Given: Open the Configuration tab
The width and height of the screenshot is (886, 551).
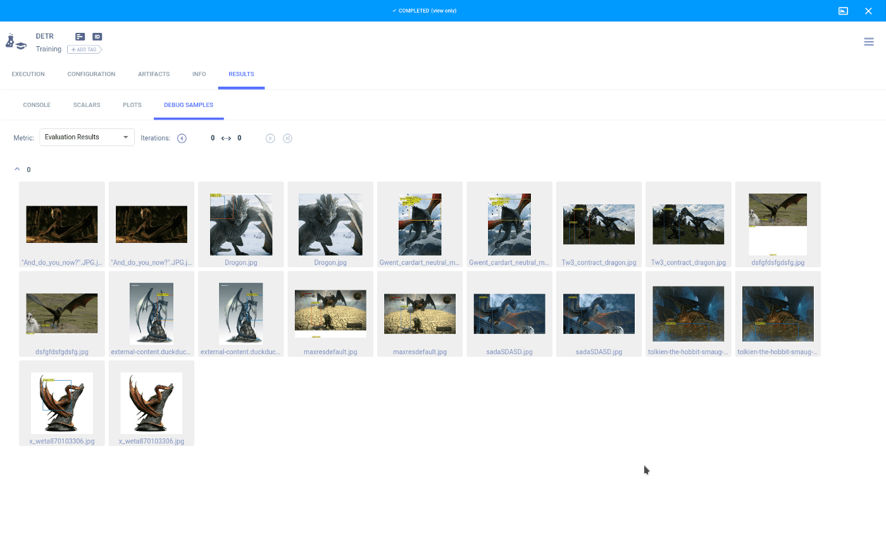Looking at the screenshot, I should [91, 74].
